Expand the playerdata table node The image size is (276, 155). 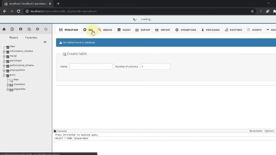(7, 90)
